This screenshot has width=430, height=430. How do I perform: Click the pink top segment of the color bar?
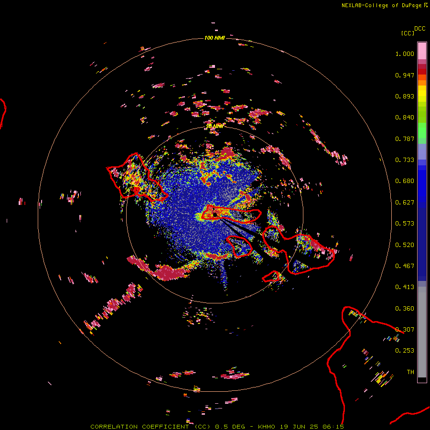pos(422,51)
